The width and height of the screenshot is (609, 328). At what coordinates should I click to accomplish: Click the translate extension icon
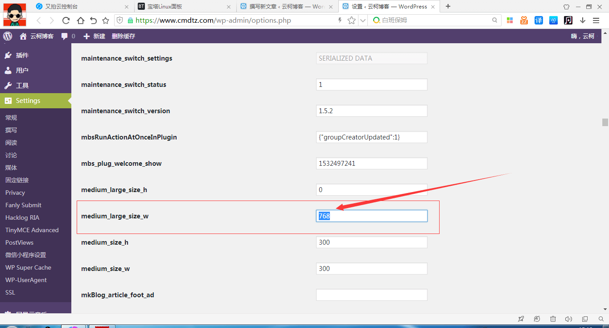coord(539,20)
